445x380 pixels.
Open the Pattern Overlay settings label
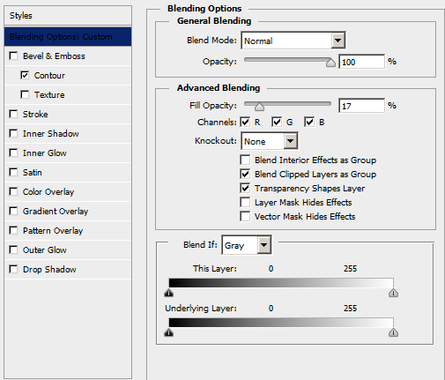pos(53,230)
